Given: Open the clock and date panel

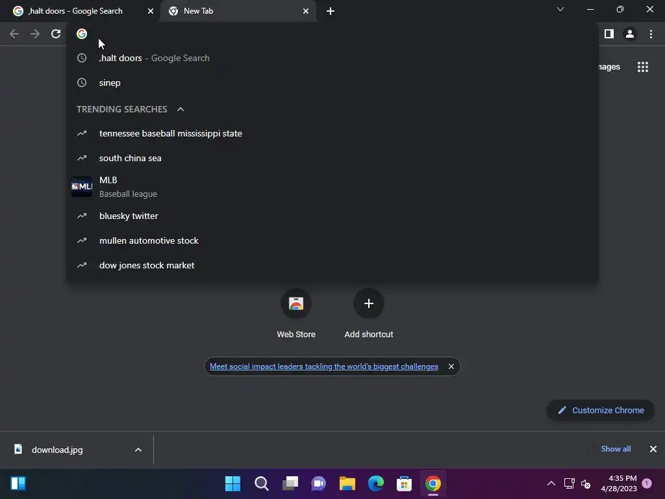Looking at the screenshot, I should (x=619, y=483).
